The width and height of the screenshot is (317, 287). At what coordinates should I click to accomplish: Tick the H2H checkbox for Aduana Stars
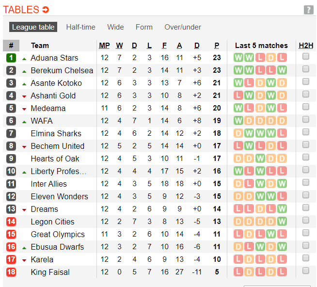(306, 57)
